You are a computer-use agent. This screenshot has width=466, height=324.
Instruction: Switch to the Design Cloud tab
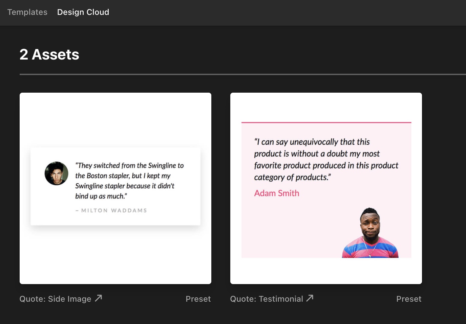[83, 12]
